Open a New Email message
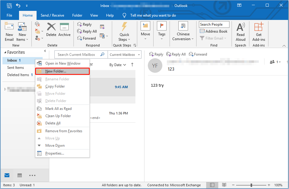289x189 pixels. [9, 32]
